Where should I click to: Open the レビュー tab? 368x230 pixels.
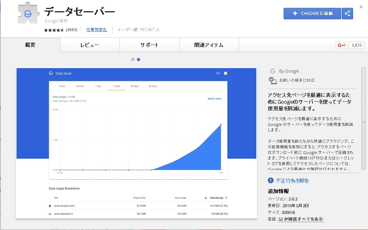coord(90,45)
